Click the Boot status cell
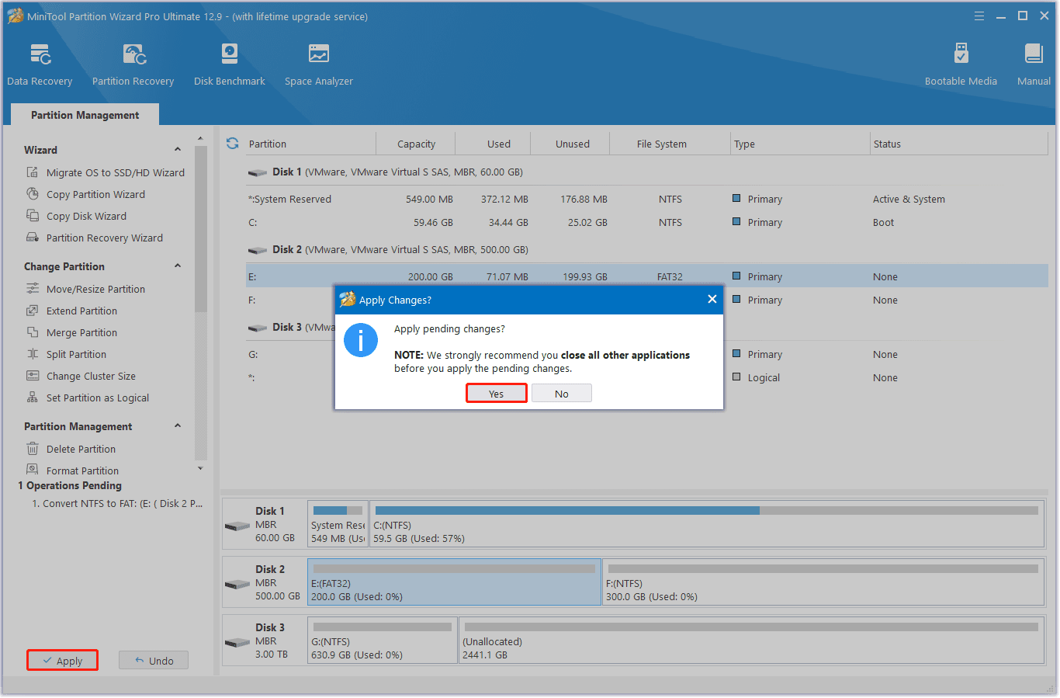This screenshot has width=1060, height=698. 883,222
